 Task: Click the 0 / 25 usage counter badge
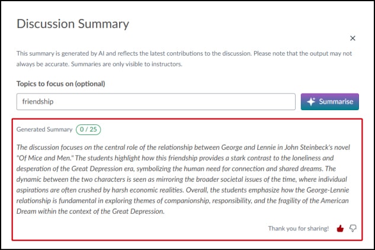(92, 129)
